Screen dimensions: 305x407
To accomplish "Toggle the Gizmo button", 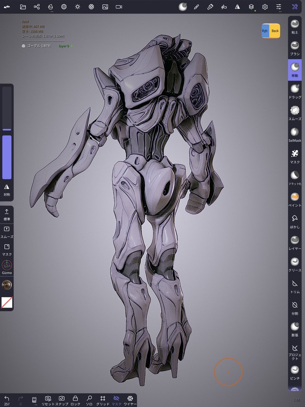I will [7, 267].
